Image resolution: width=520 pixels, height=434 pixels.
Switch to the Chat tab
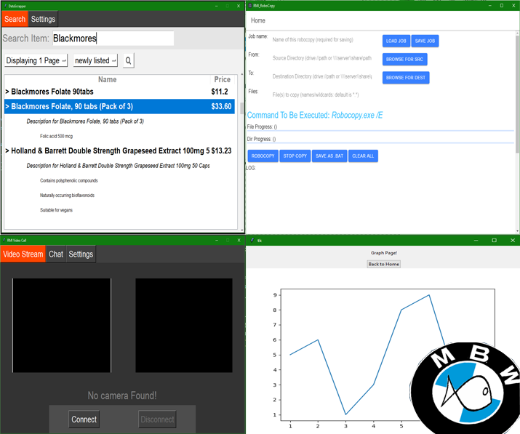click(56, 254)
